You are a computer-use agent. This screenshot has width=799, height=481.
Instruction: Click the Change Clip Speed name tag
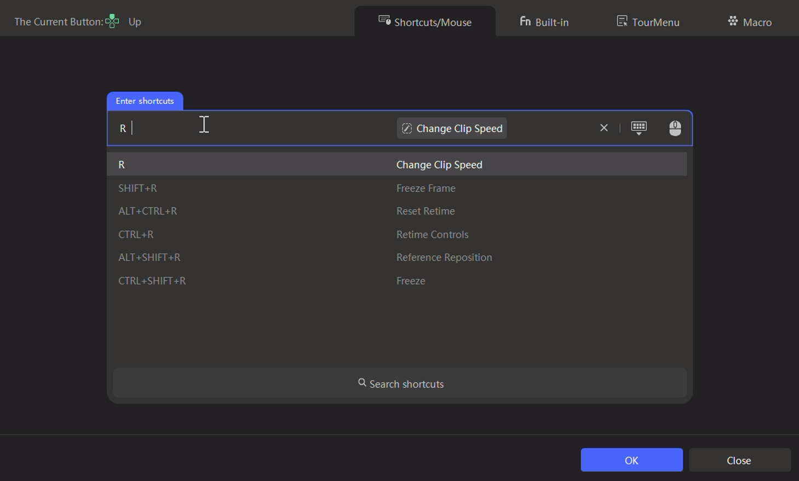tap(459, 129)
